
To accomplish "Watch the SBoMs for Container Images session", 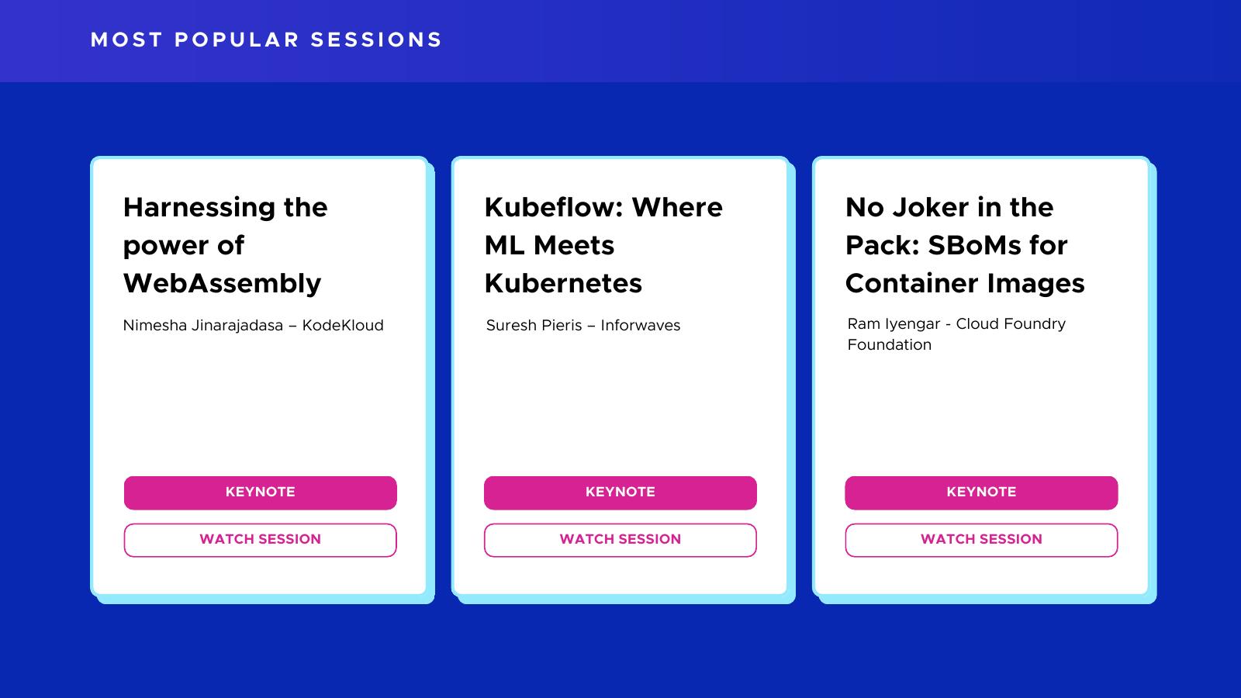I will tap(981, 540).
